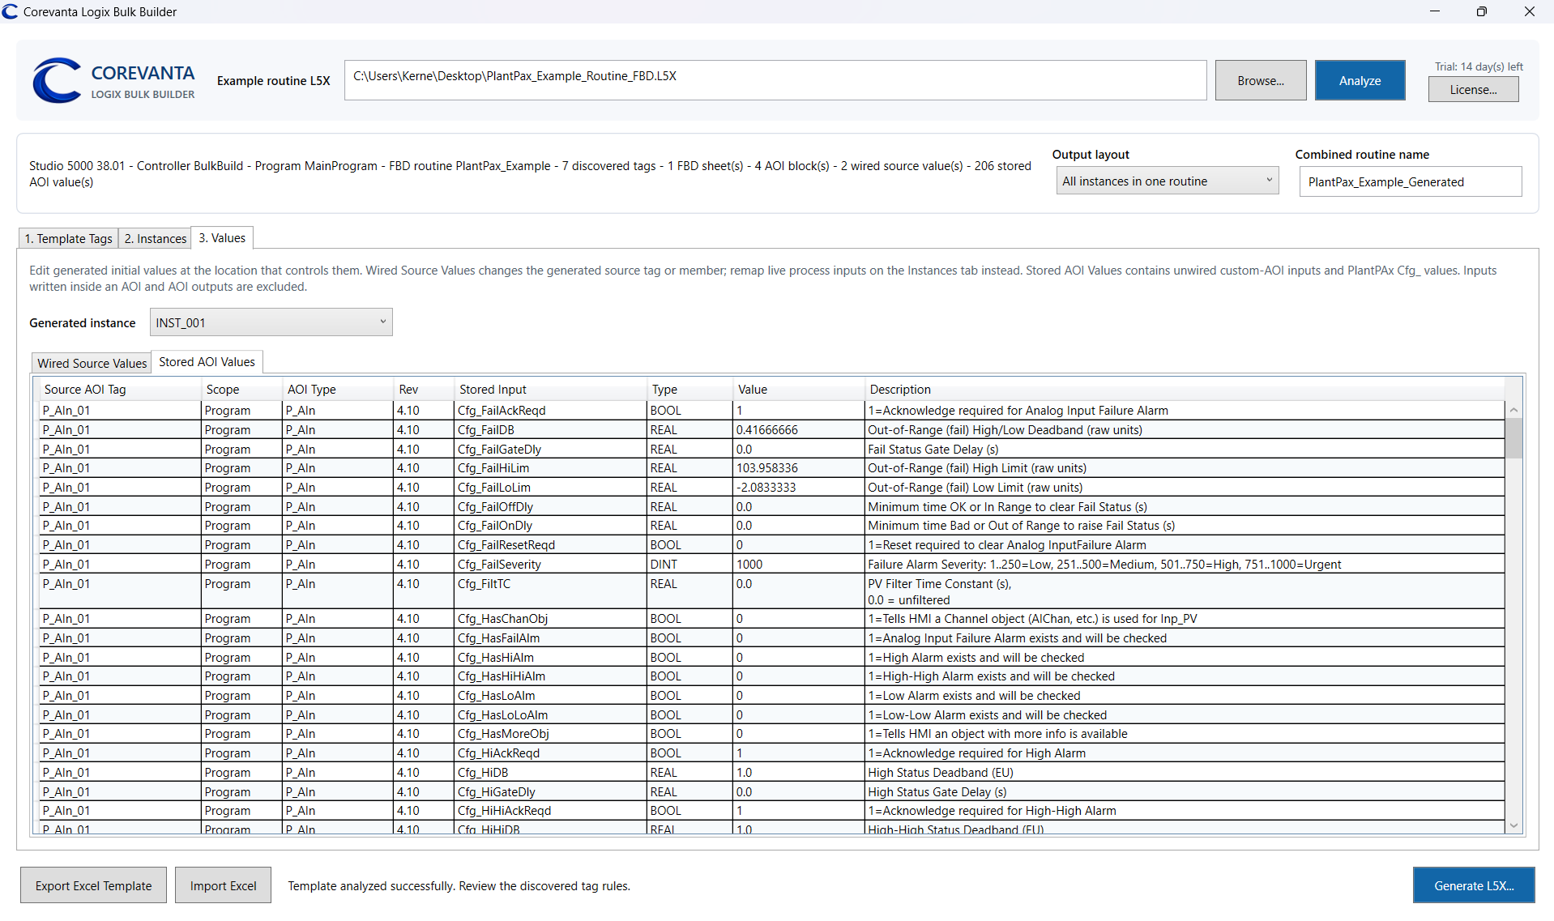
Task: Click the Rev column header
Action: pyautogui.click(x=424, y=389)
